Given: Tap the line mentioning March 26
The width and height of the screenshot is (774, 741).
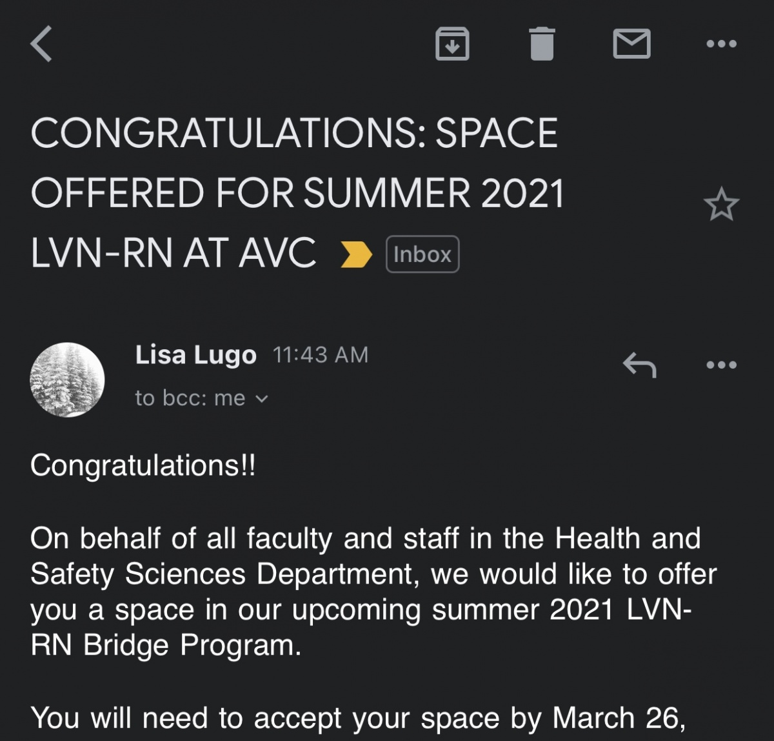Looking at the screenshot, I should click(x=358, y=718).
